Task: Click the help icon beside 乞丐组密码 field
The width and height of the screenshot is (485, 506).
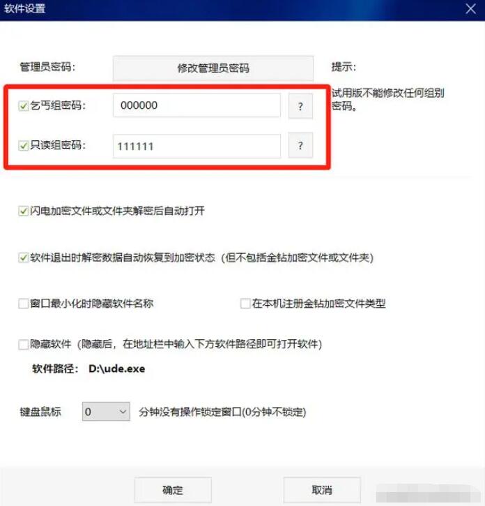Action: 300,106
